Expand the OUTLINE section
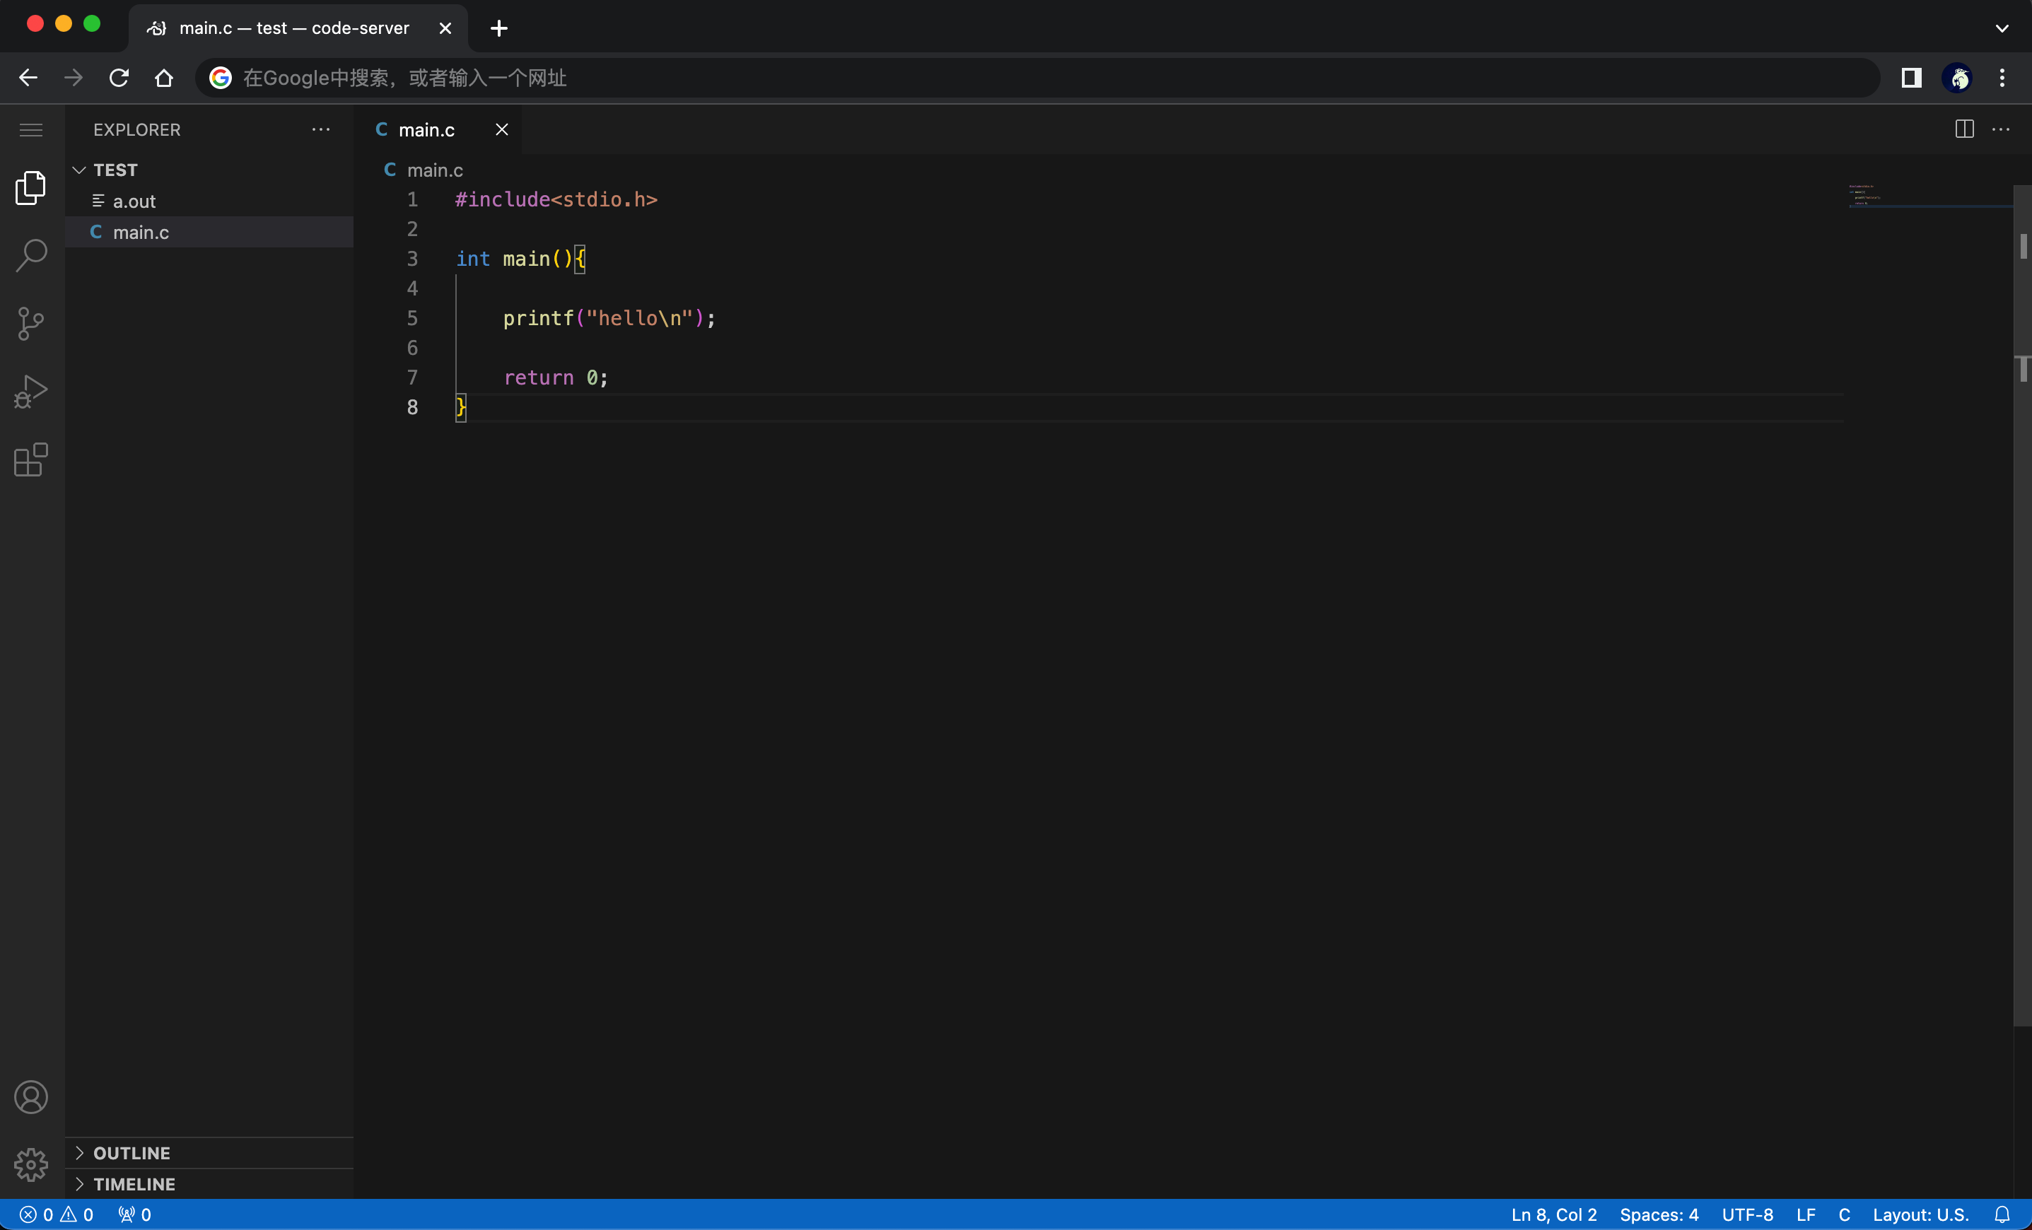Image resolution: width=2032 pixels, height=1230 pixels. 209,1152
